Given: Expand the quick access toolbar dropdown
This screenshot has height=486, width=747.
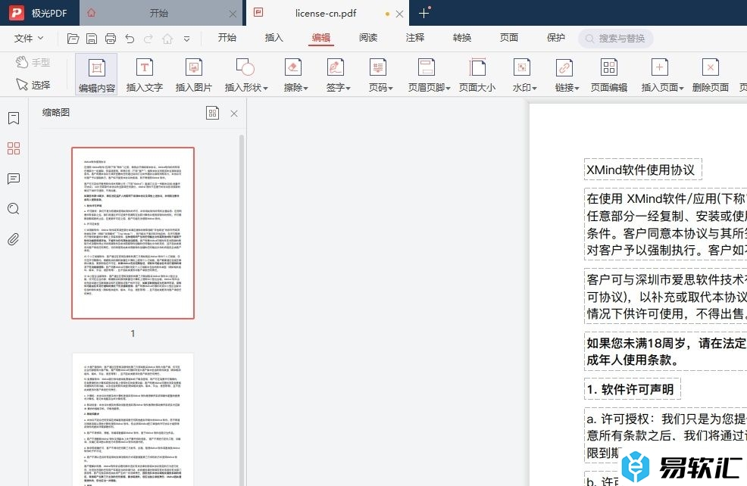Looking at the screenshot, I should (x=186, y=39).
